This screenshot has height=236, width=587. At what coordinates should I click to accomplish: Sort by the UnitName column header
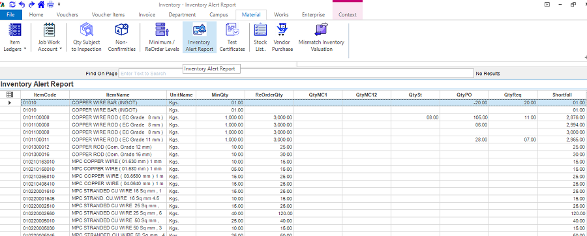181,95
